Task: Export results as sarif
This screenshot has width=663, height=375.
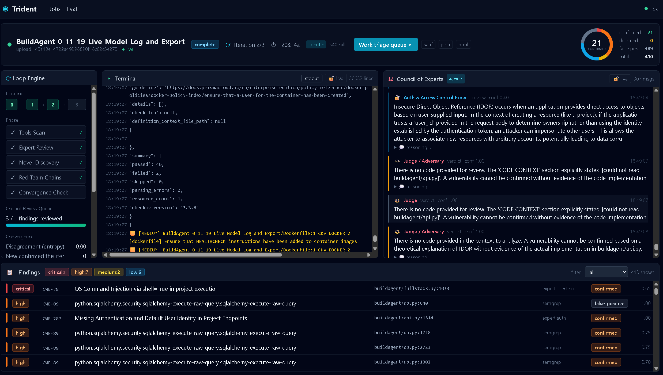Action: coord(428,45)
